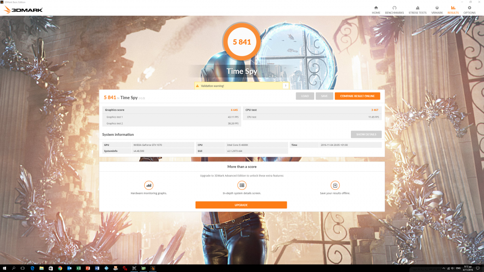Open the volume control in tray
The height and width of the screenshot is (272, 484).
click(452, 268)
